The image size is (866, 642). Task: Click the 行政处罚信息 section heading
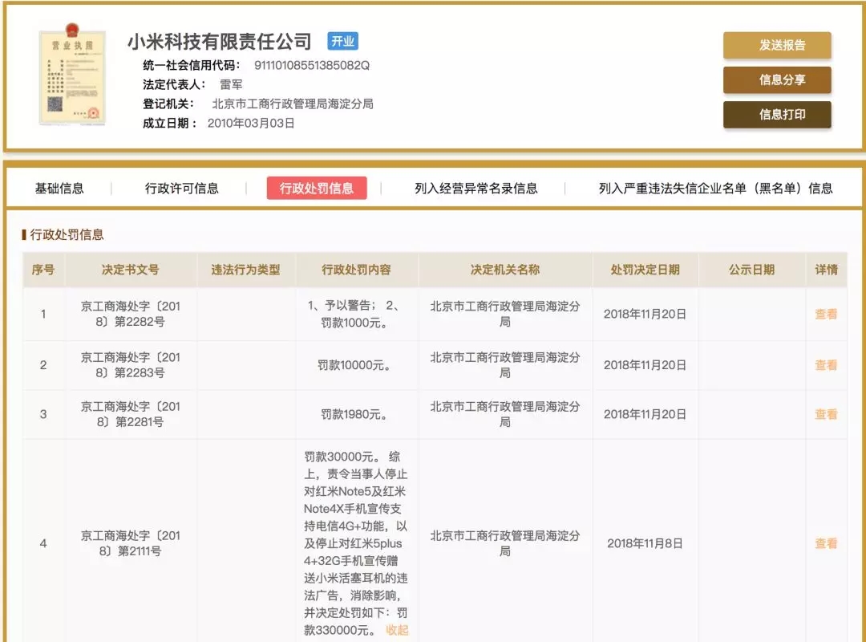pyautogui.click(x=67, y=235)
